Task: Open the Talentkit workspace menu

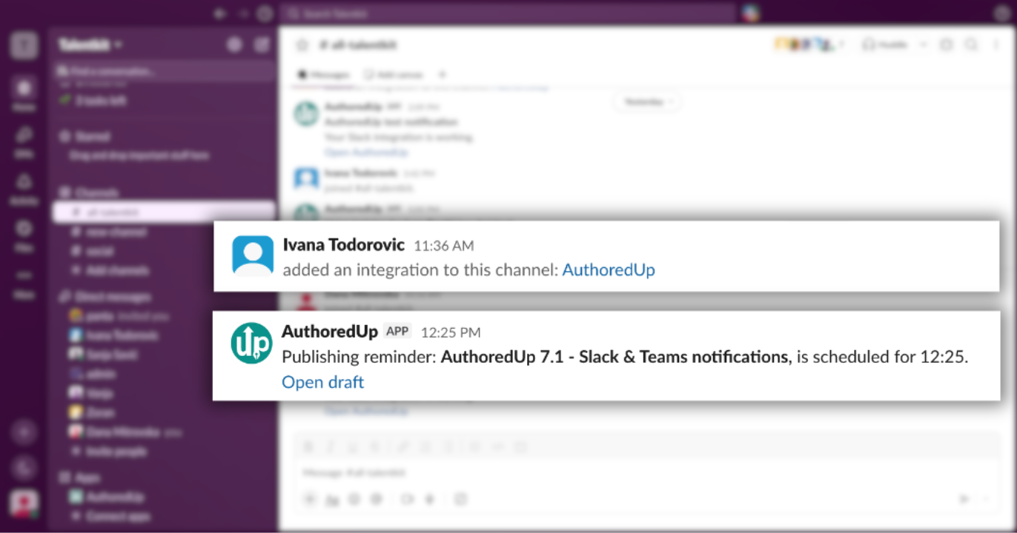Action: pyautogui.click(x=90, y=45)
